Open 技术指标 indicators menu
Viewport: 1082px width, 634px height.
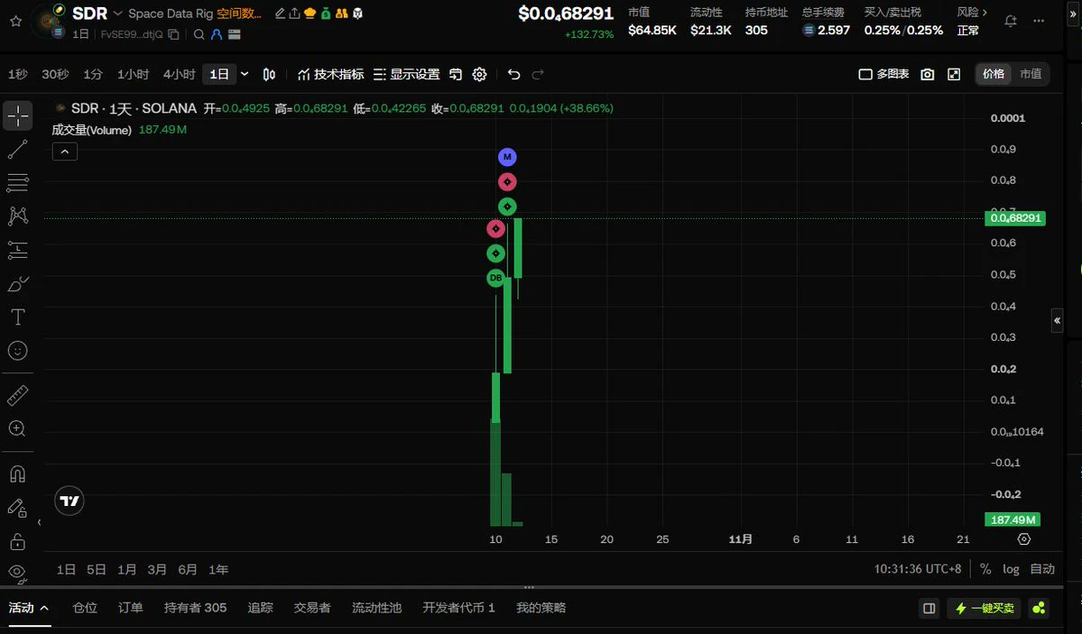[x=330, y=75]
